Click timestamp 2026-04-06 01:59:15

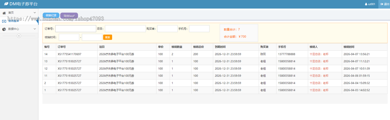[x=357, y=76]
